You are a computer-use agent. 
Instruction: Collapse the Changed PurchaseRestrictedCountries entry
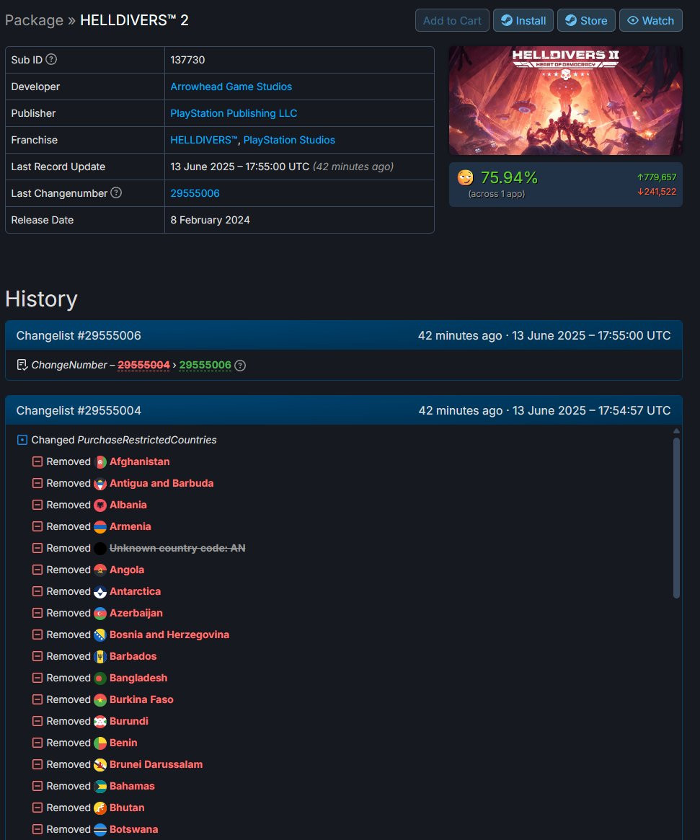pos(22,440)
